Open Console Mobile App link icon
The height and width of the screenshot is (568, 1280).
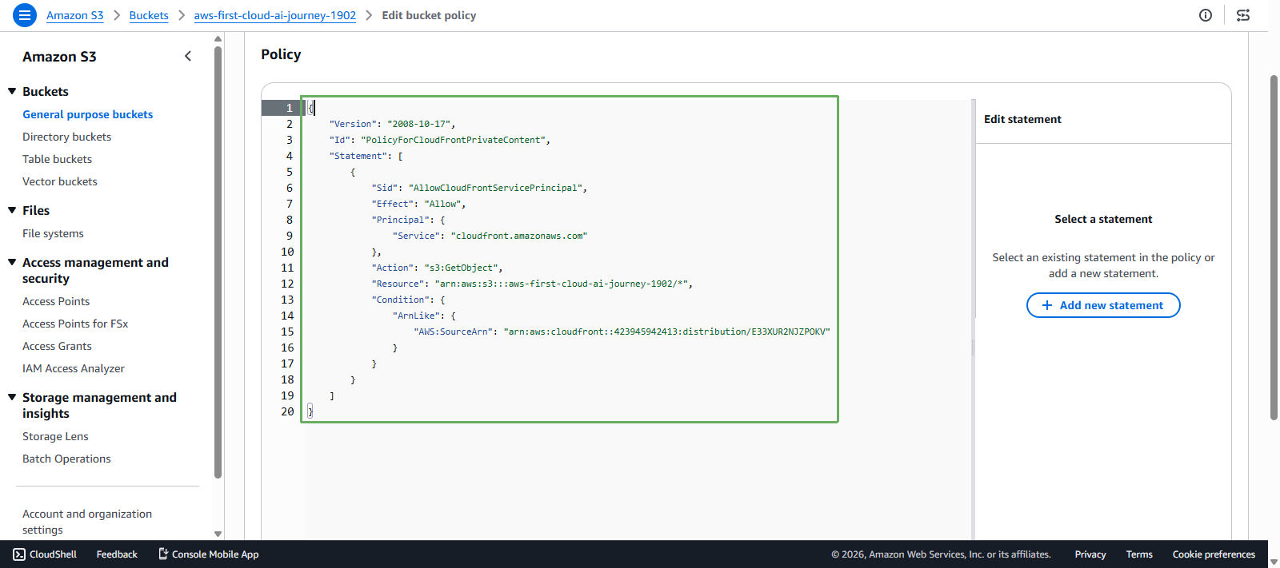point(163,554)
